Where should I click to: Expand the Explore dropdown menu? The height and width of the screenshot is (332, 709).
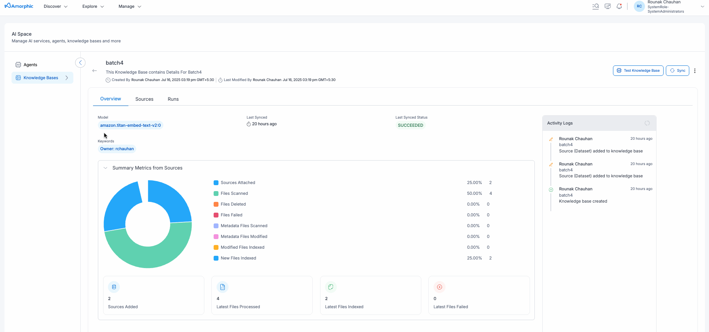tap(93, 6)
